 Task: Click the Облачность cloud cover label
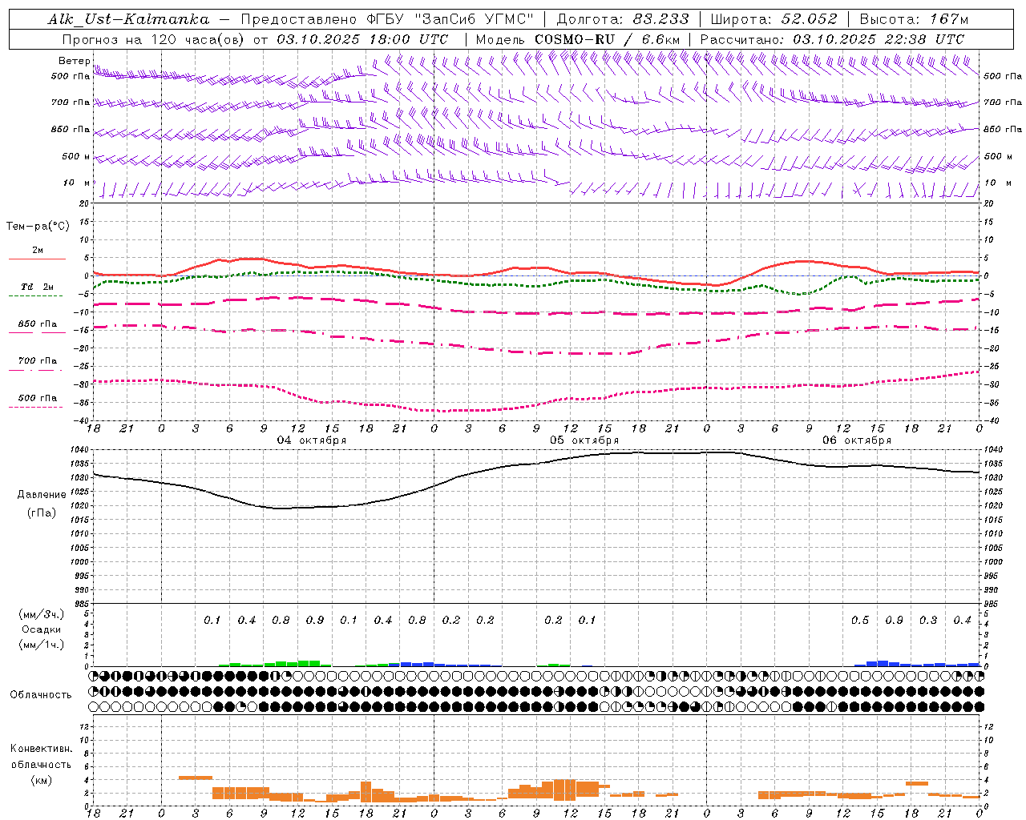pos(41,695)
